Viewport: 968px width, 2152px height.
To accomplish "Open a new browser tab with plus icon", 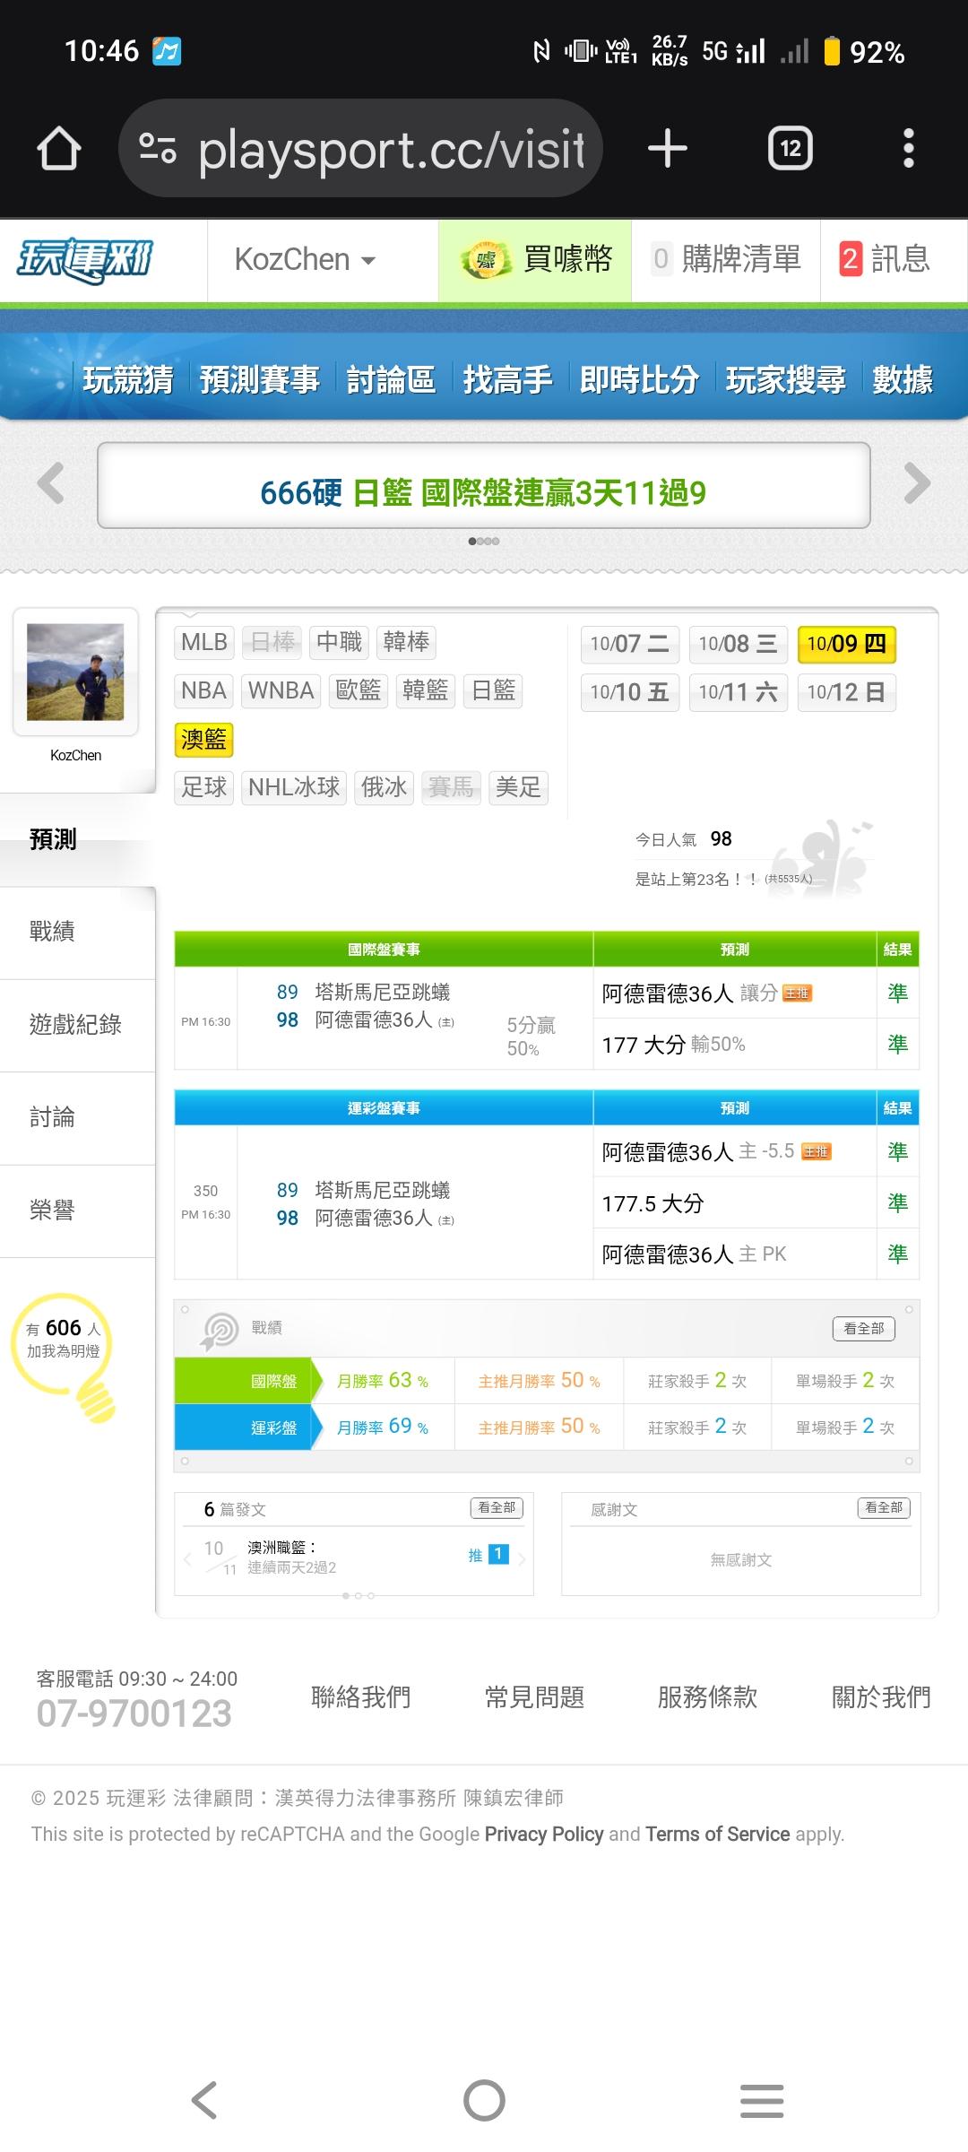I will tap(668, 149).
